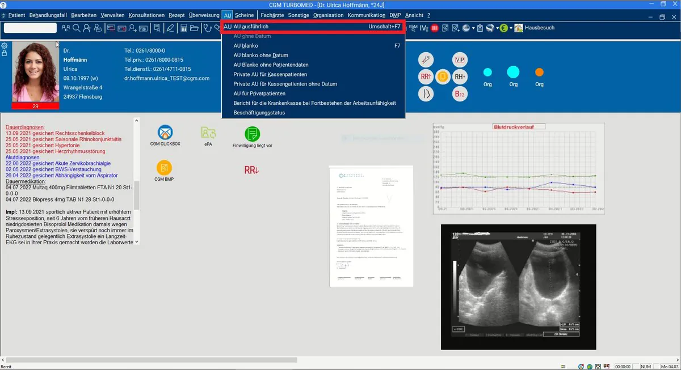The width and height of the screenshot is (681, 370).
Task: Select AU ausführlich menu entry
Action: click(x=313, y=27)
